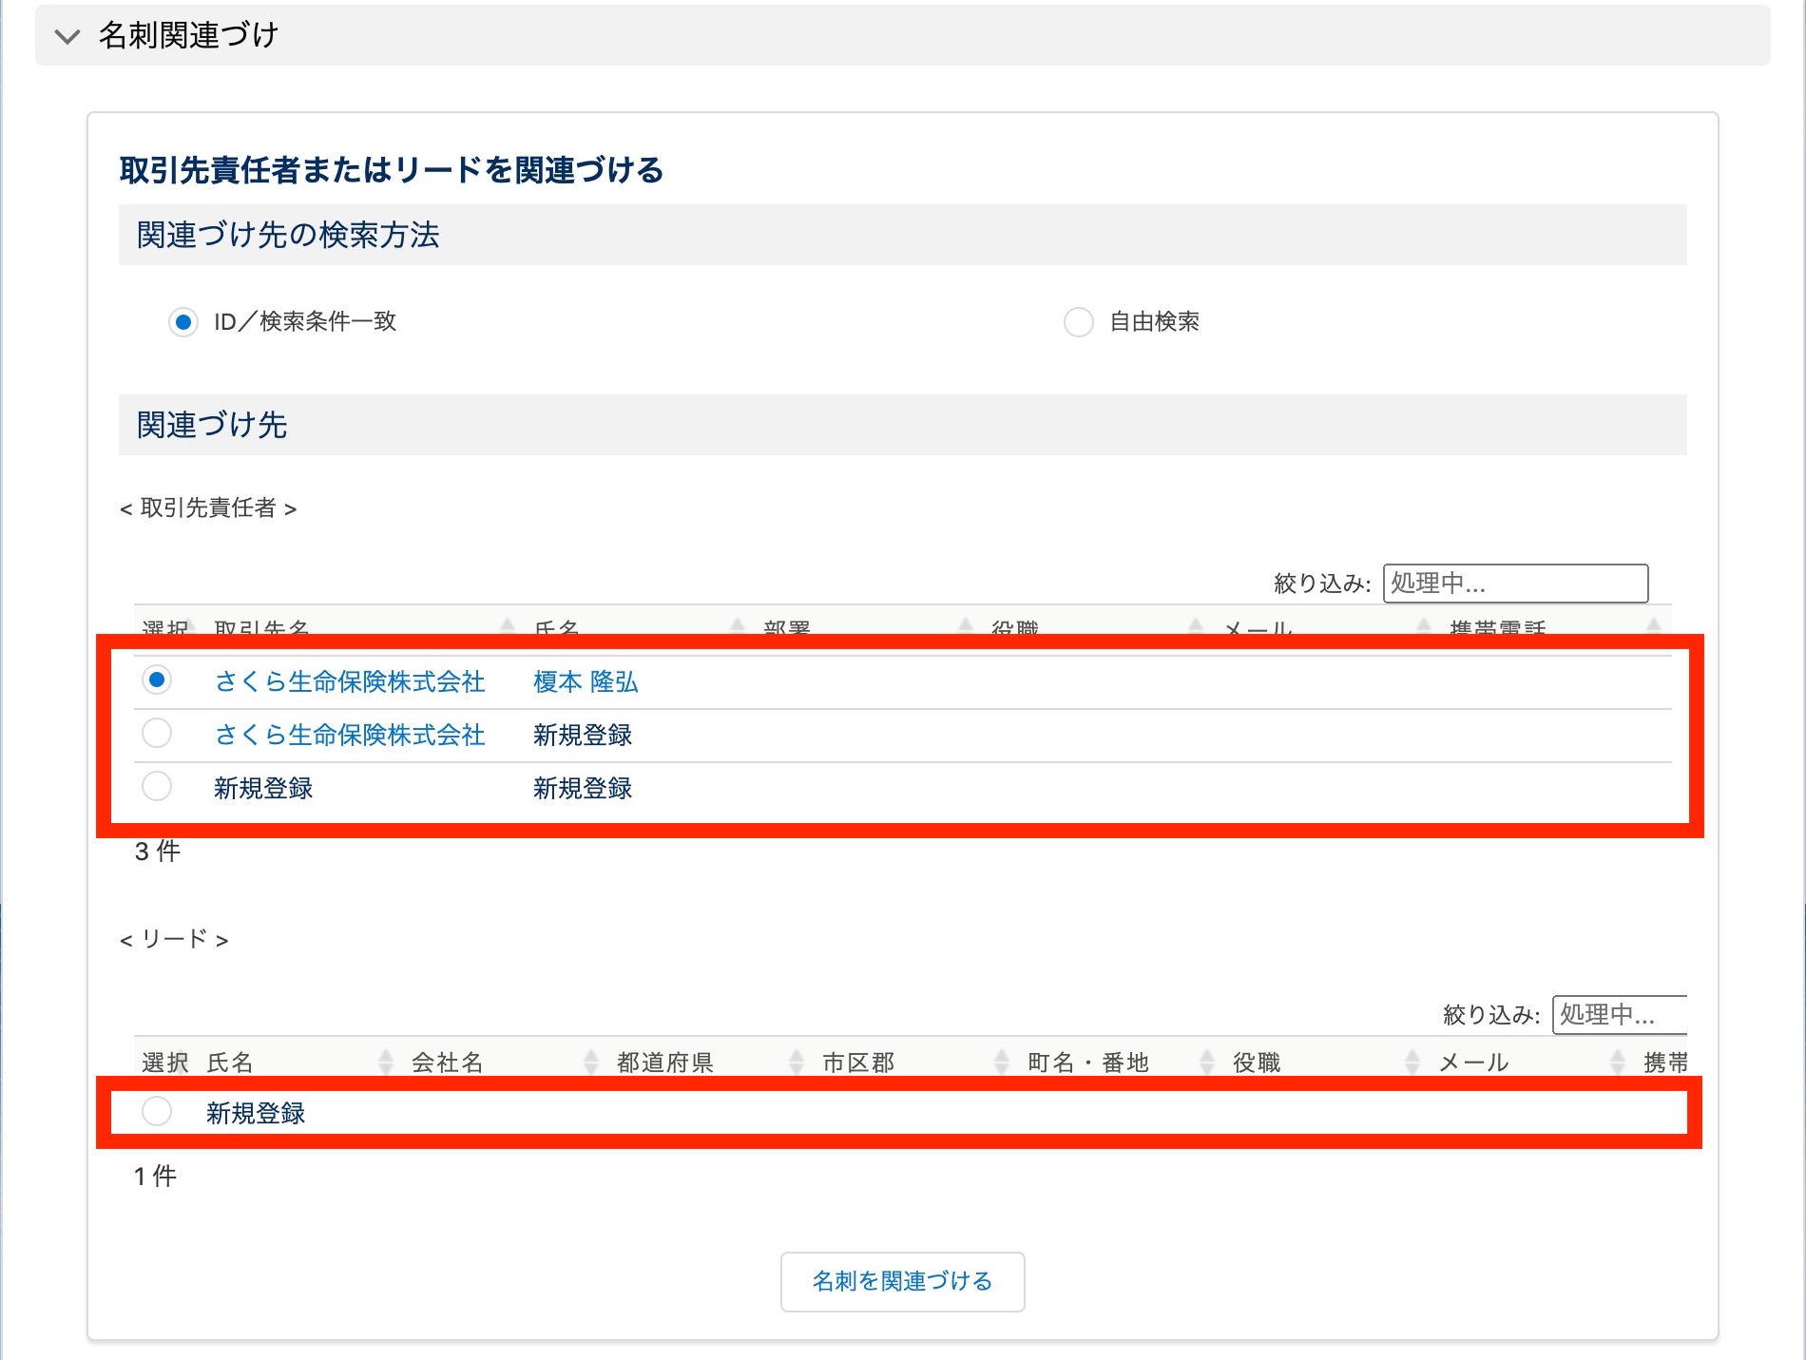Open the 榎本 隆弘 contact link
1806x1360 pixels.
pyautogui.click(x=586, y=681)
